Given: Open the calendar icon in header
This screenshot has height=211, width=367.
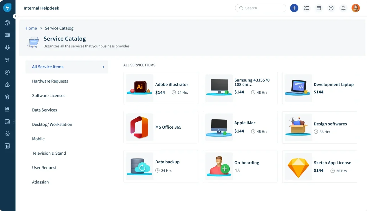Looking at the screenshot, I should (x=319, y=8).
